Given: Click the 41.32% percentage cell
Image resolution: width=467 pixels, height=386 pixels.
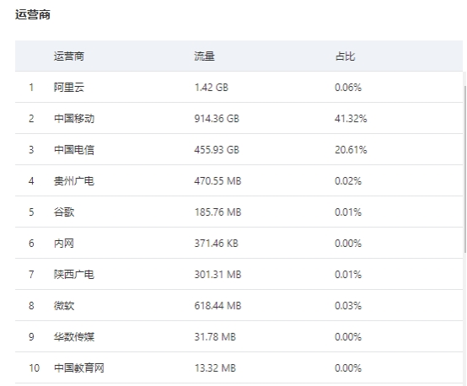Looking at the screenshot, I should tap(351, 119).
